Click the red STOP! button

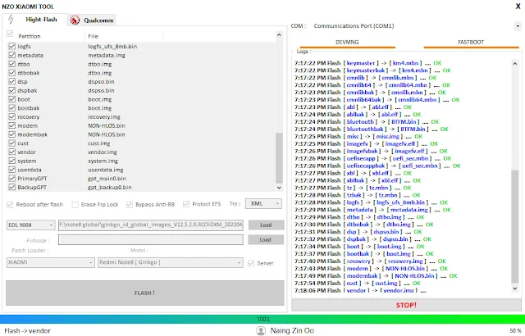(406, 305)
